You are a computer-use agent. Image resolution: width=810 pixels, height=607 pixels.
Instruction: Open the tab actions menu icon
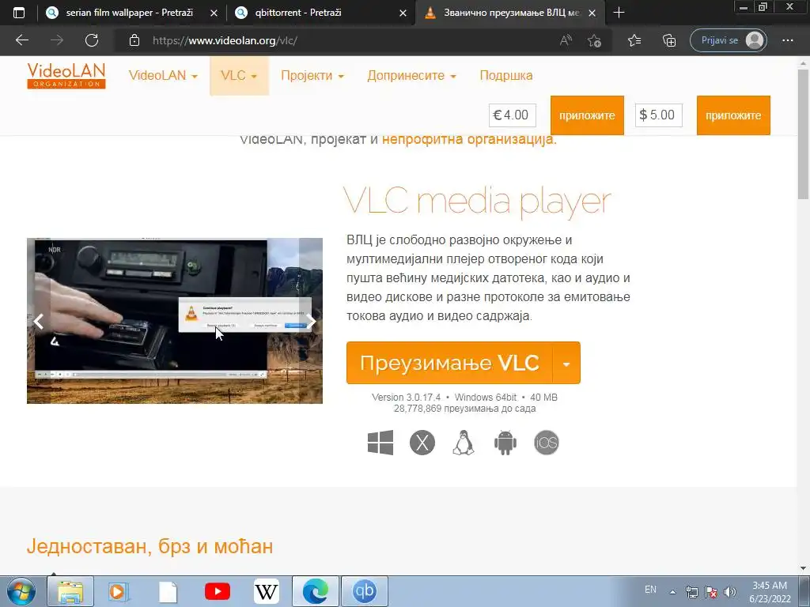pyautogui.click(x=19, y=13)
